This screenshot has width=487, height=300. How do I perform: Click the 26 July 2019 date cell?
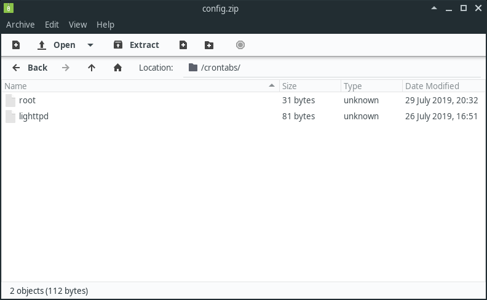click(x=441, y=116)
